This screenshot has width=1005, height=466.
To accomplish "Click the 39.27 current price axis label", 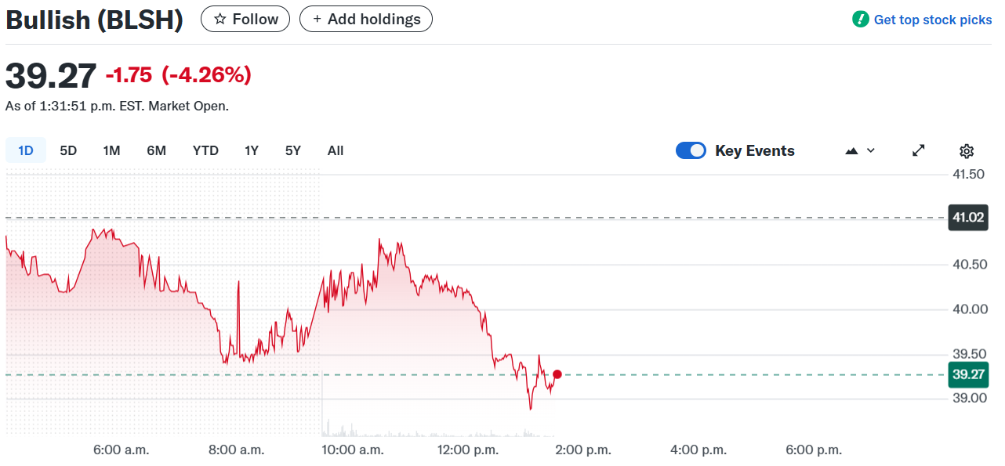I will point(967,374).
